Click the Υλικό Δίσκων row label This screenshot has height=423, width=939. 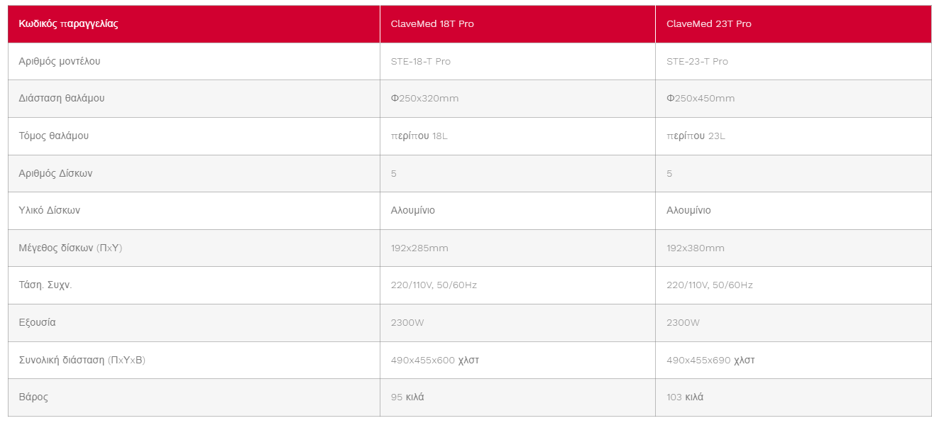coord(50,211)
